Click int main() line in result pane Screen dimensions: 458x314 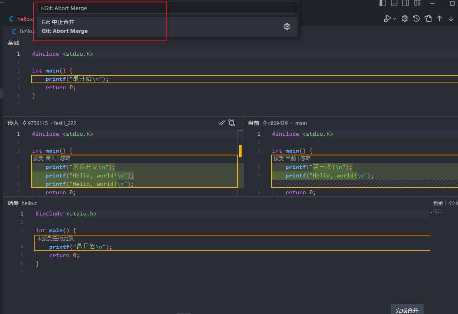pyautogui.click(x=56, y=231)
